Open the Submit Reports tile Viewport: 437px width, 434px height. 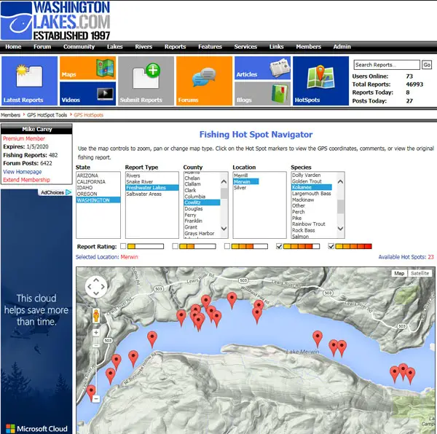[x=146, y=81]
